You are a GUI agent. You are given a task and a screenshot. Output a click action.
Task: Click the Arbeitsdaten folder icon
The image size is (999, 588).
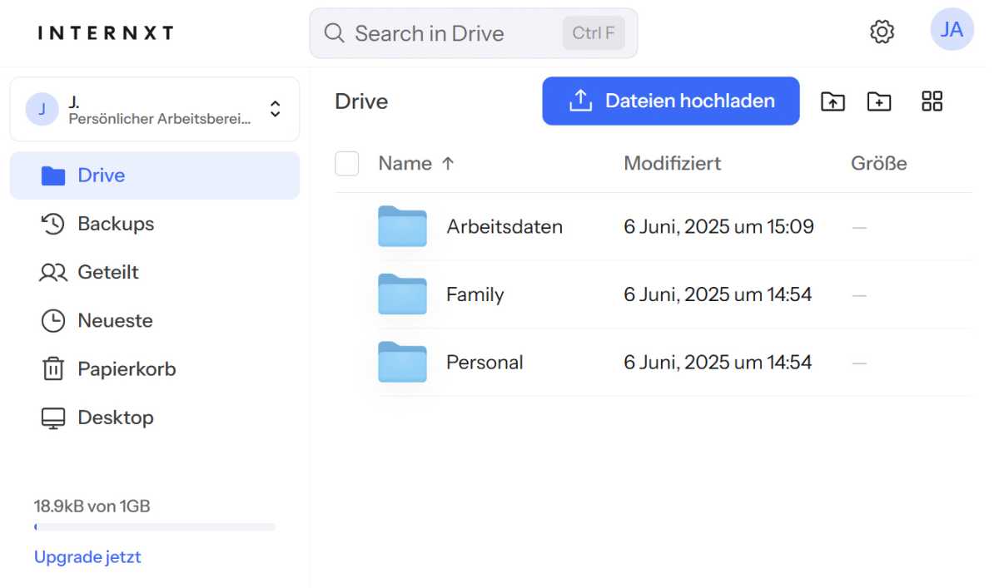(x=402, y=226)
